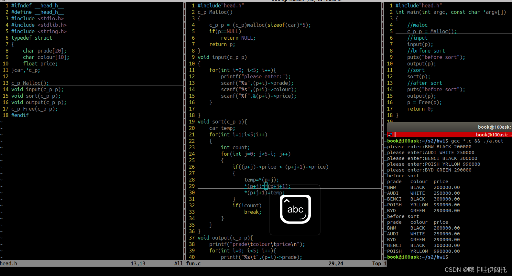512x276 pixels.
Task: Click the 'car temp;' line
Action: [x=222, y=128]
